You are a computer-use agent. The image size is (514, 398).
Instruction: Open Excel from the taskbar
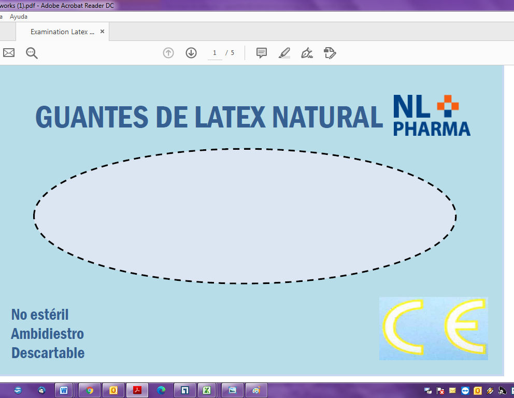tap(207, 390)
